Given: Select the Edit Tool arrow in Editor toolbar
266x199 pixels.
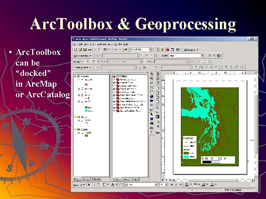Looking at the screenshot, I should (88, 62).
